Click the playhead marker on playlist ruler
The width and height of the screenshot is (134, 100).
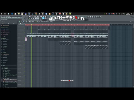32,25
